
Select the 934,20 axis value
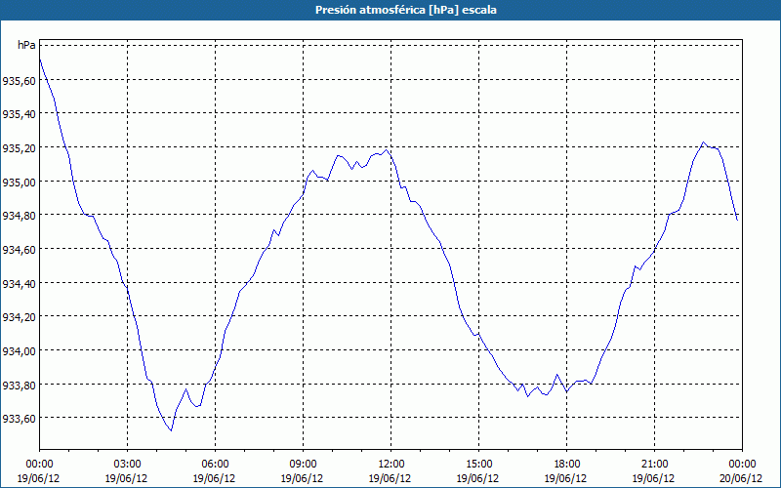[x=20, y=316]
